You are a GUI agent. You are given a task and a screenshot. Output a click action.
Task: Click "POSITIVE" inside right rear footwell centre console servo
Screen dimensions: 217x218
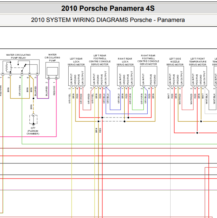pyautogui.click(x=151, y=79)
